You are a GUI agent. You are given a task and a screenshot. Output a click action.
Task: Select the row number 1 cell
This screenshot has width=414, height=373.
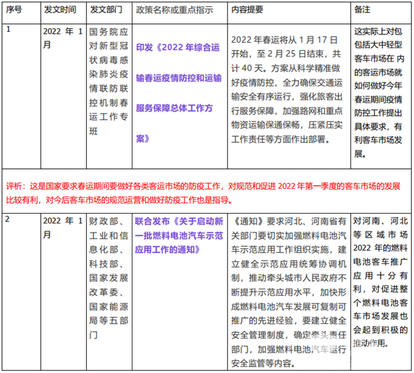coord(8,30)
